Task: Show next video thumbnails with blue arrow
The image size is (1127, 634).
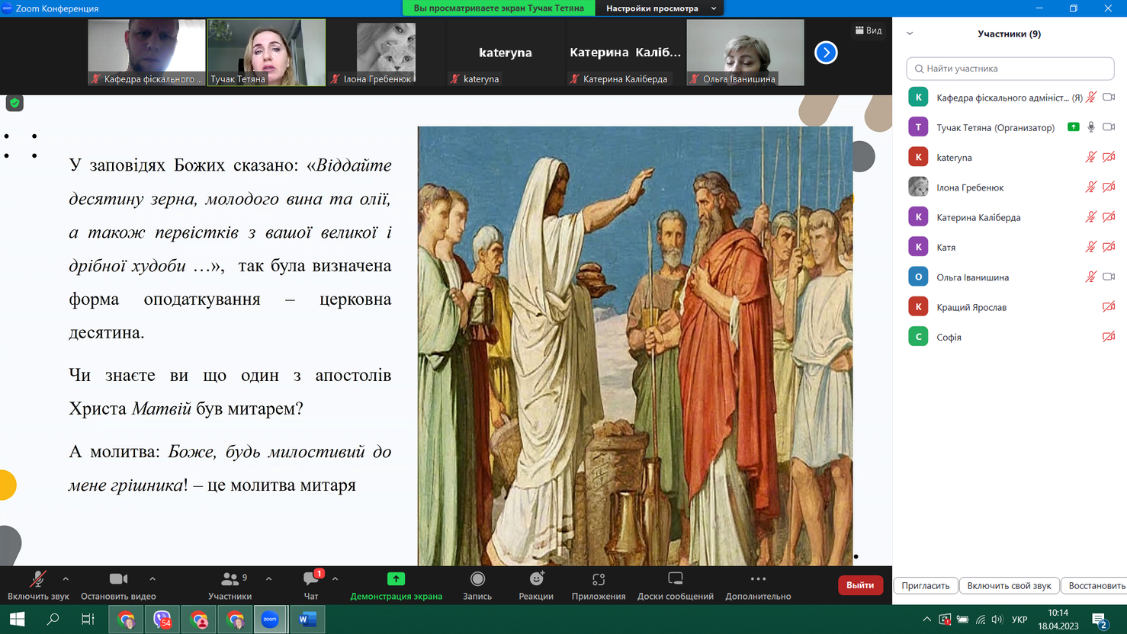Action: tap(826, 53)
